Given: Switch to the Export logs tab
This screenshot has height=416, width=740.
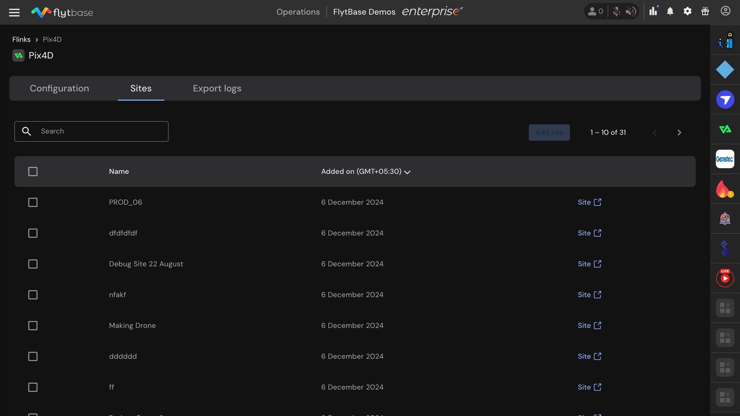Looking at the screenshot, I should [217, 88].
